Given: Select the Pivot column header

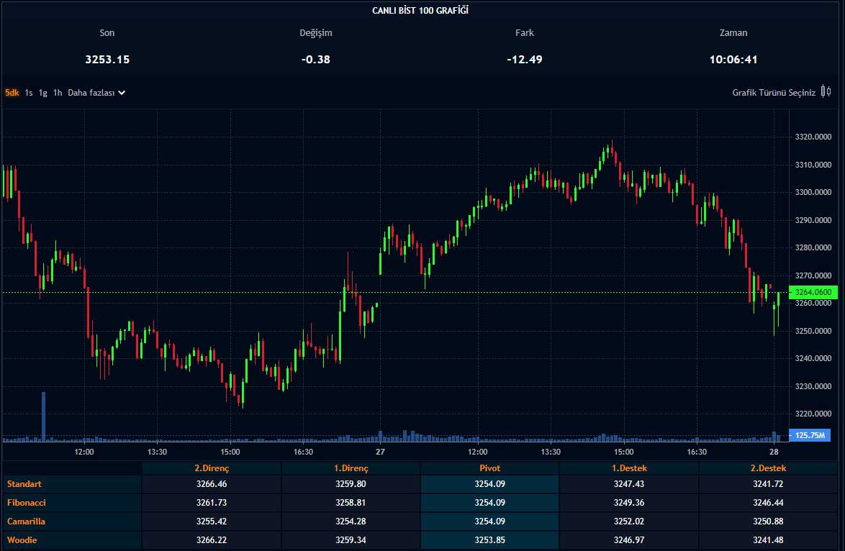Looking at the screenshot, I should point(490,468).
